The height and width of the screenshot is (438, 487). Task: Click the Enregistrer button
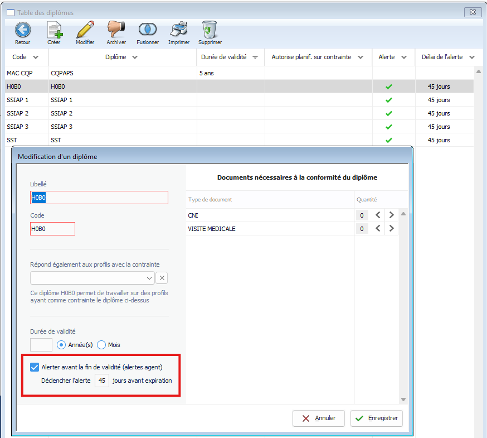(376, 418)
